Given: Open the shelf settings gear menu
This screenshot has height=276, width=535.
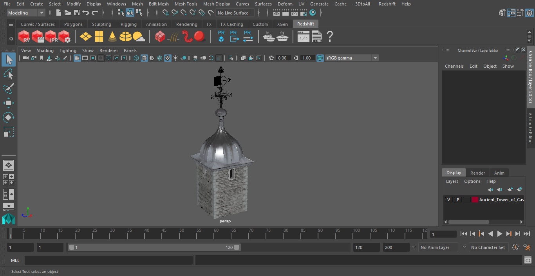Looking at the screenshot, I should point(11,38).
